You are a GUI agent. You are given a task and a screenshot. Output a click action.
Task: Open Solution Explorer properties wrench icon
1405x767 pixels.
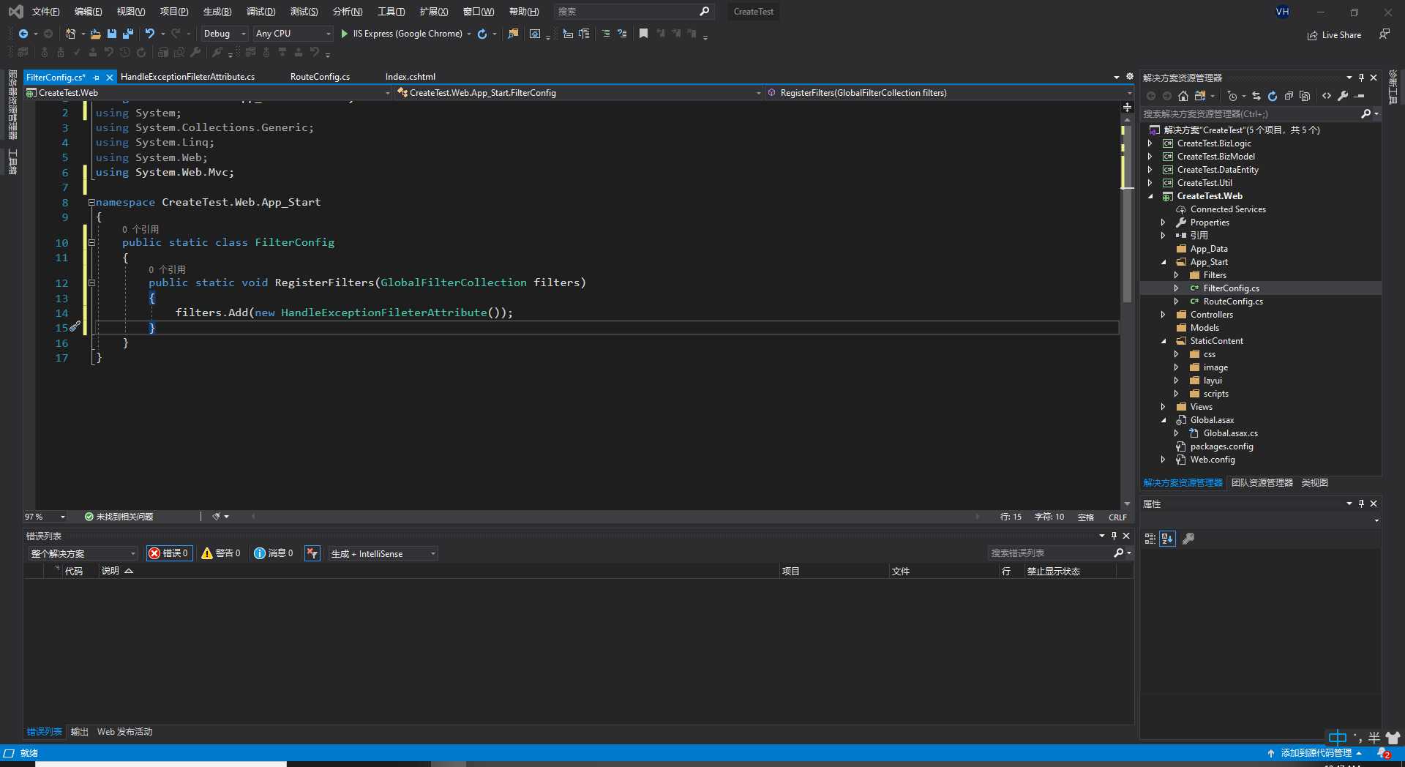(x=1343, y=96)
